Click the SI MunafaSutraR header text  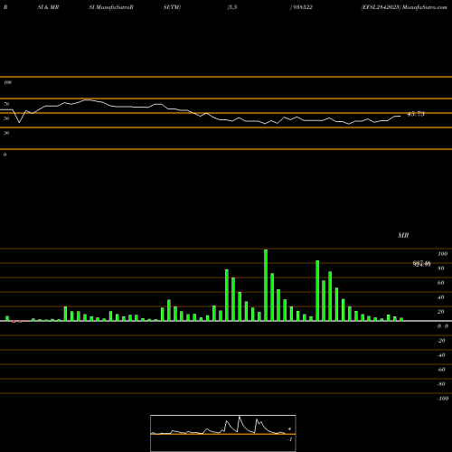111,7
